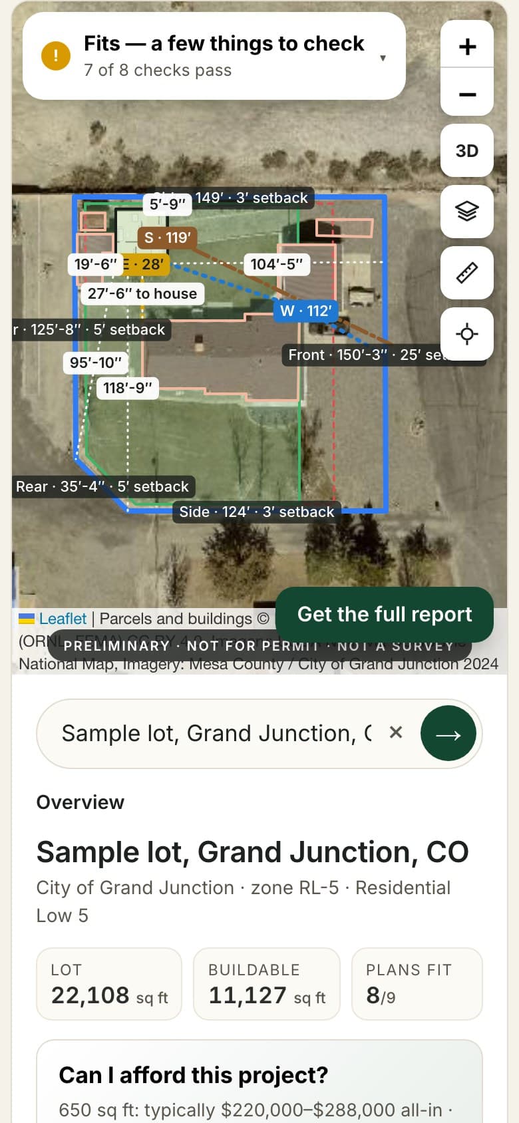519x1123 pixels.
Task: Open the Leaflet attribution link
Action: click(63, 619)
